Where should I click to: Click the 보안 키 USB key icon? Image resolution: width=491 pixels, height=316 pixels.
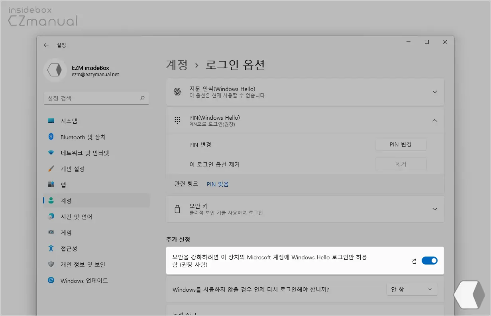[x=177, y=209]
